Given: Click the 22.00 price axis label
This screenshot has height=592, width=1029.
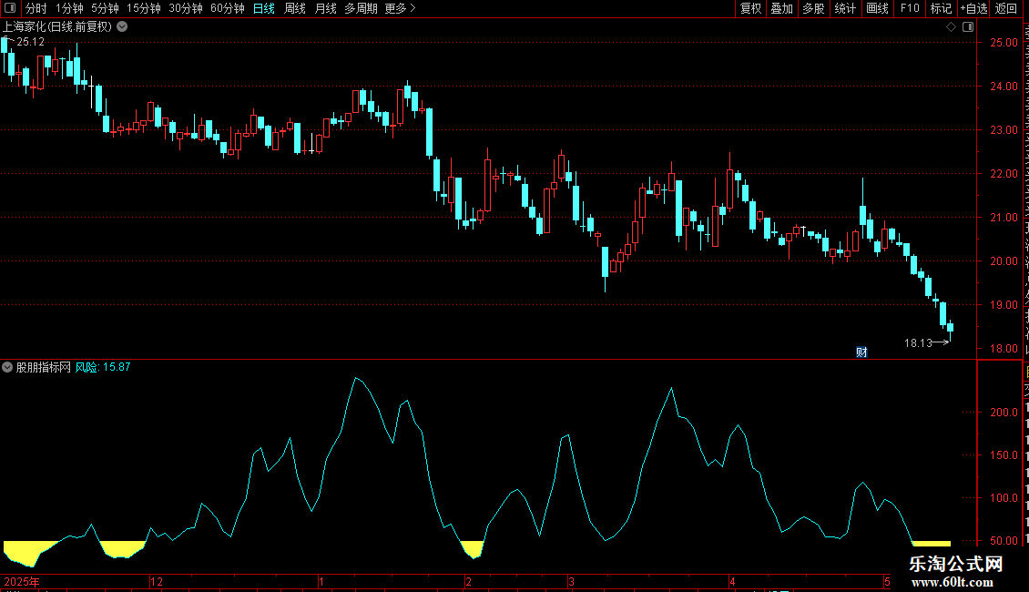Looking at the screenshot, I should [x=1004, y=174].
